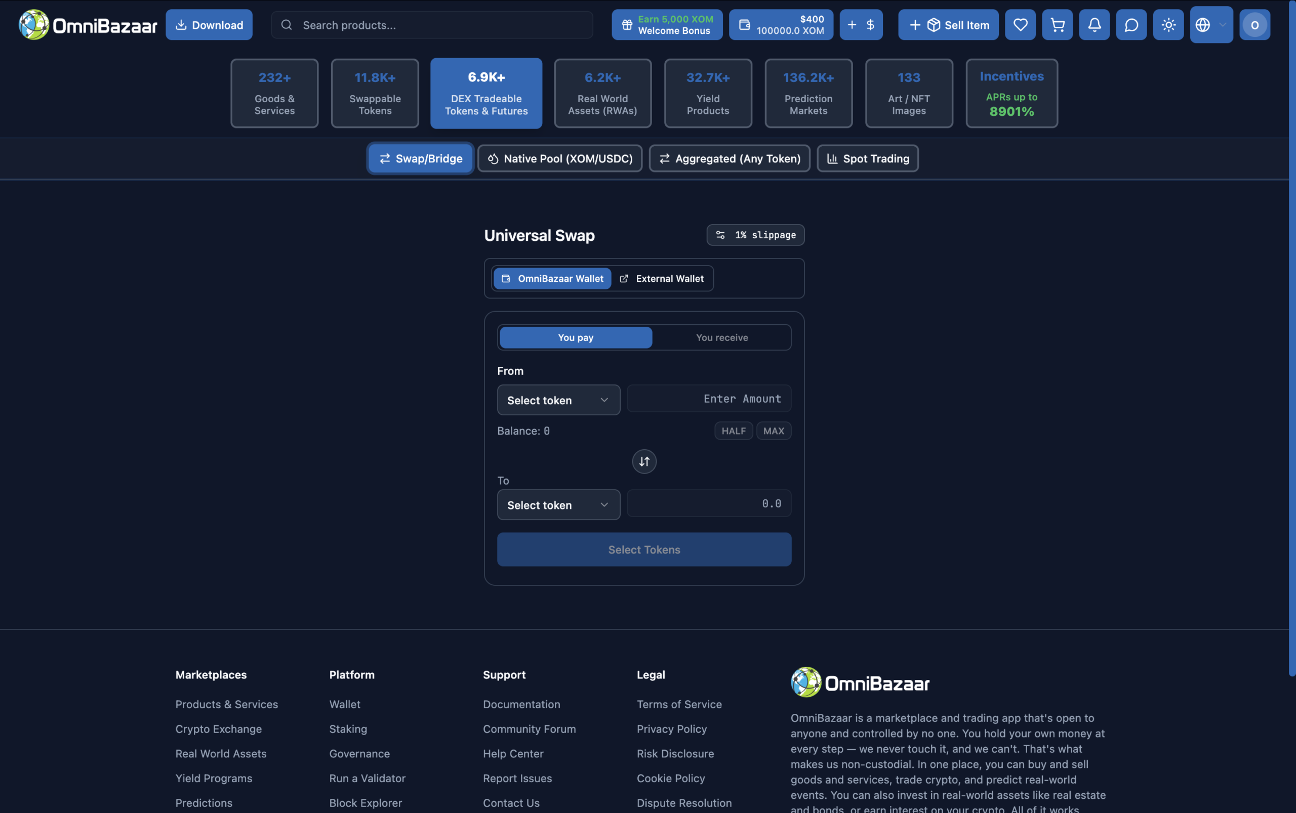The height and width of the screenshot is (813, 1296).
Task: Open Predictions footer link
Action: coord(204,803)
